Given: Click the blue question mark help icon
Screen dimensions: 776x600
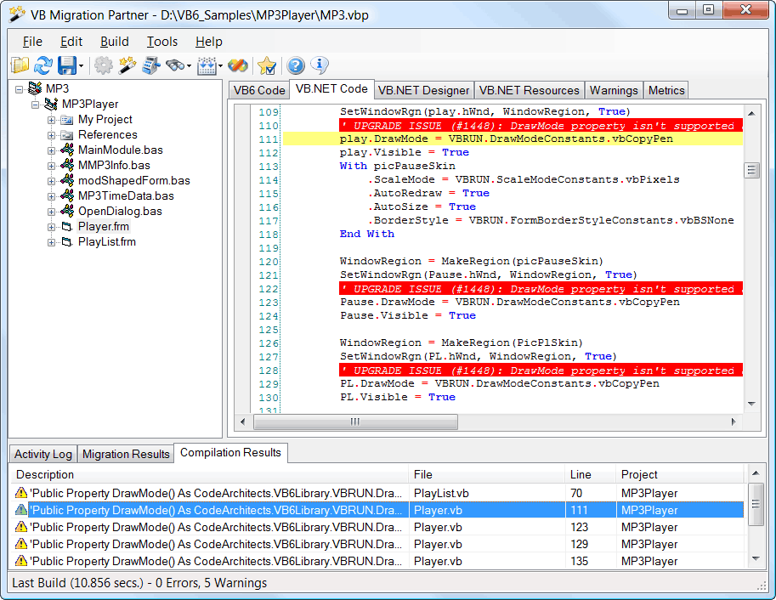Looking at the screenshot, I should pyautogui.click(x=296, y=65).
